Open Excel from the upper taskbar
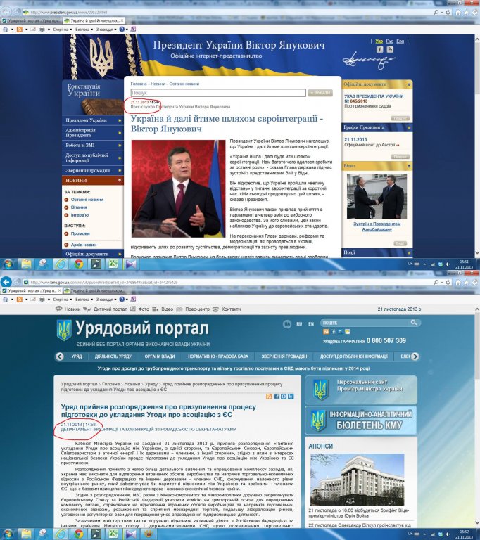This screenshot has width=480, height=540. (113, 264)
